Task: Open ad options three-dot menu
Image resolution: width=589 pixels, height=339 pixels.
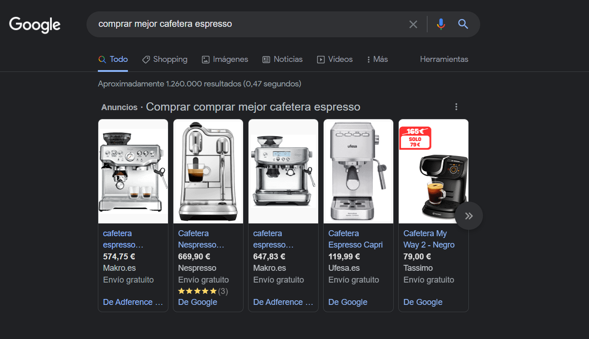Action: pyautogui.click(x=456, y=107)
